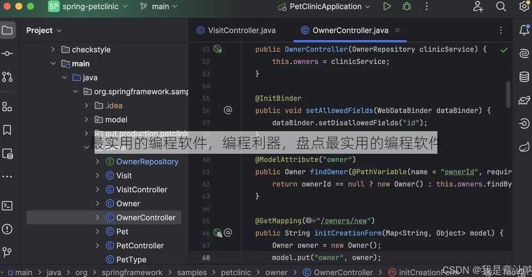Select org.springframework.samples package in tree
Image resolution: width=532 pixels, height=277 pixels.
tap(141, 92)
